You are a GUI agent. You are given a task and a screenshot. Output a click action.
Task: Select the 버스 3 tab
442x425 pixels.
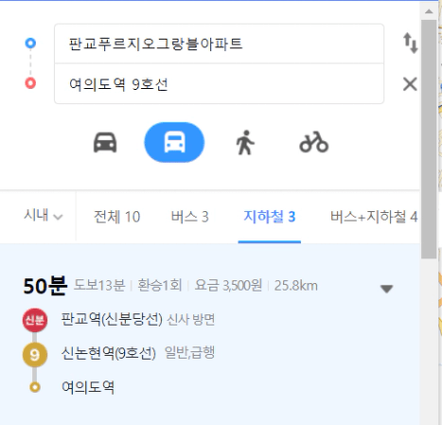coord(189,217)
